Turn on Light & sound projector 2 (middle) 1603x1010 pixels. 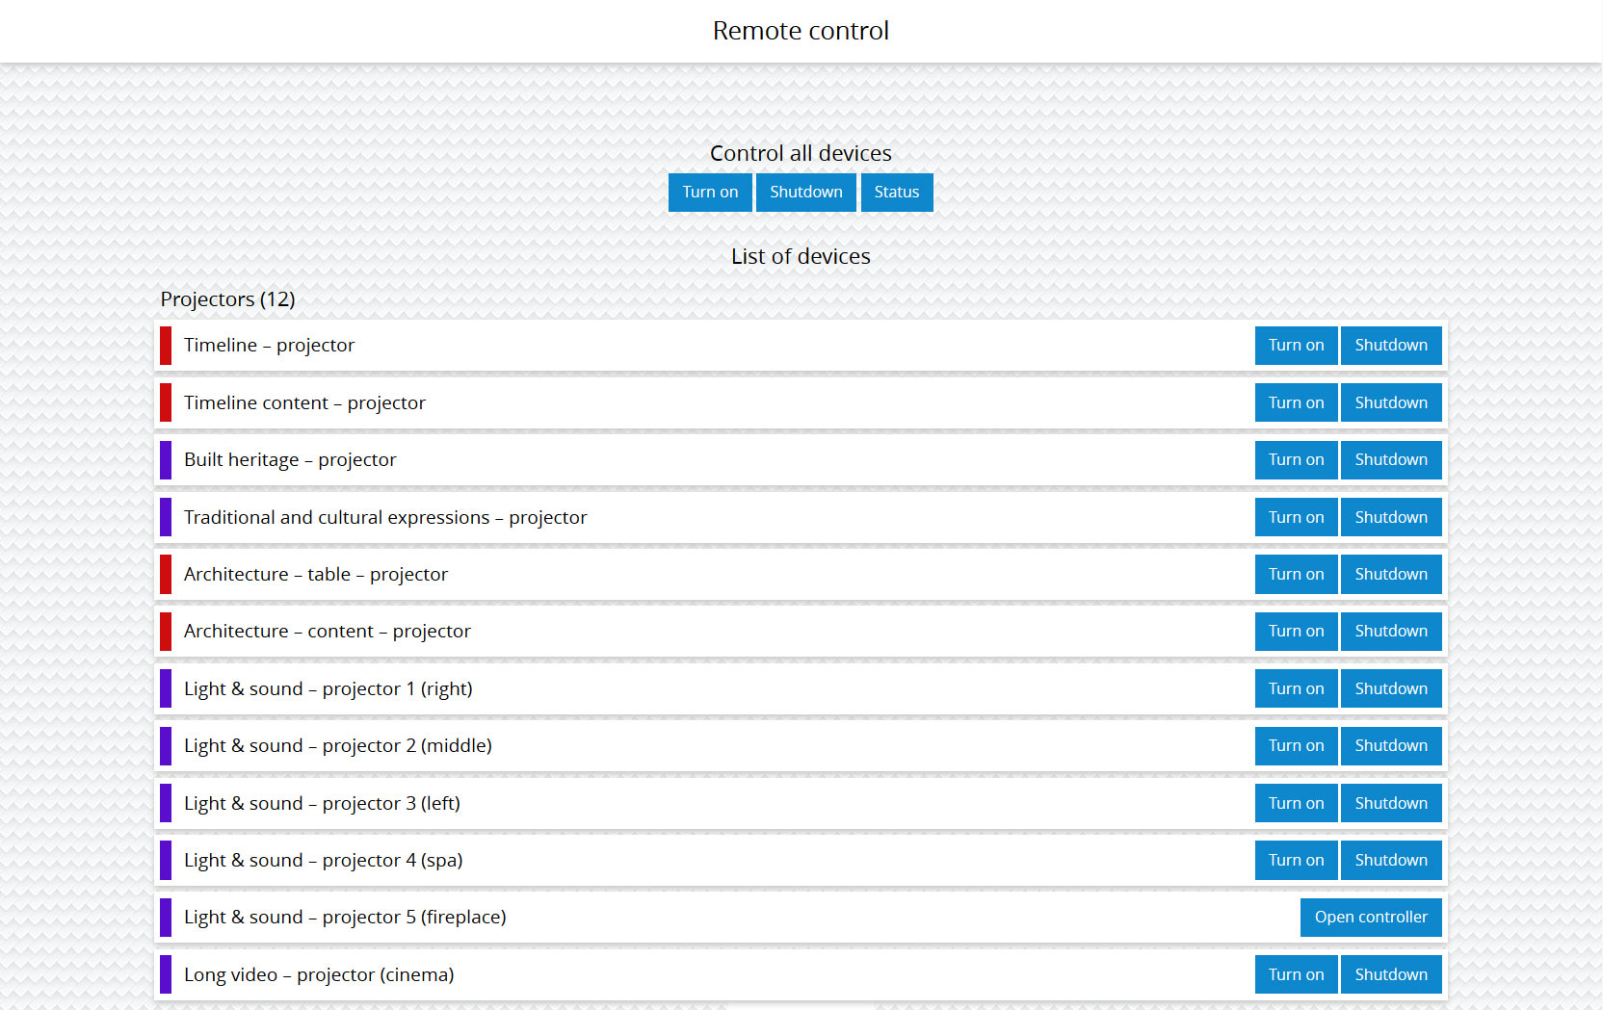pyautogui.click(x=1296, y=745)
